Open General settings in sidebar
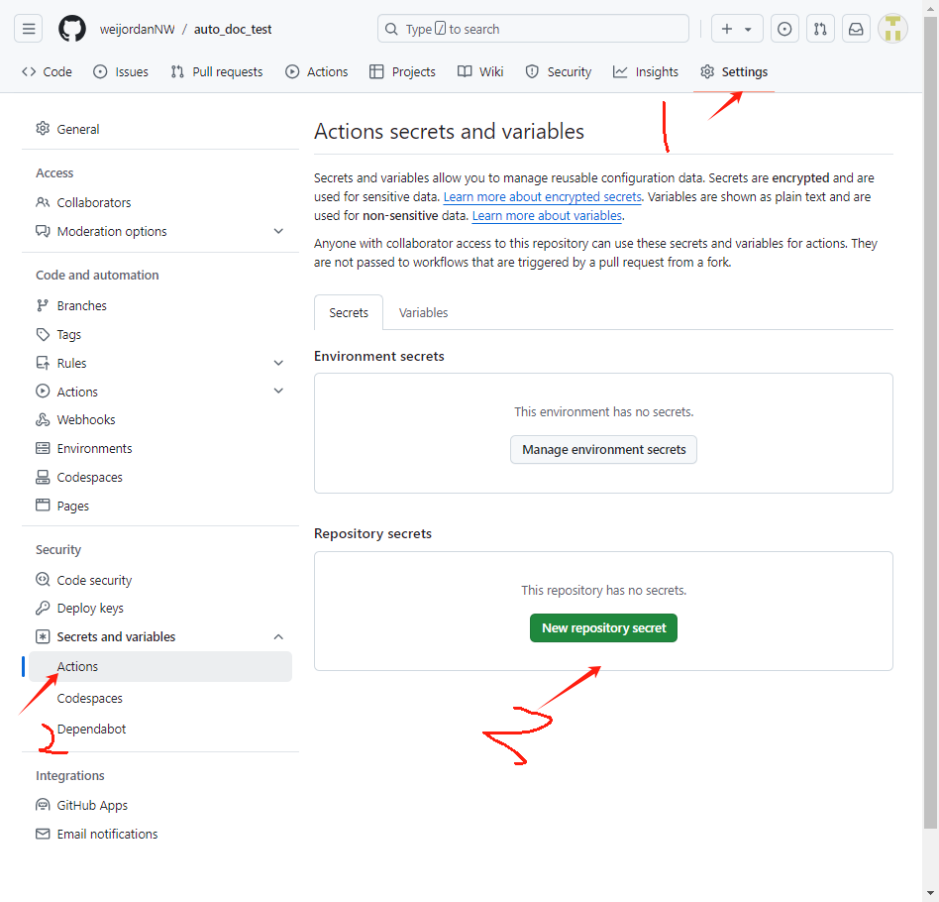Image resolution: width=939 pixels, height=902 pixels. (x=159, y=129)
